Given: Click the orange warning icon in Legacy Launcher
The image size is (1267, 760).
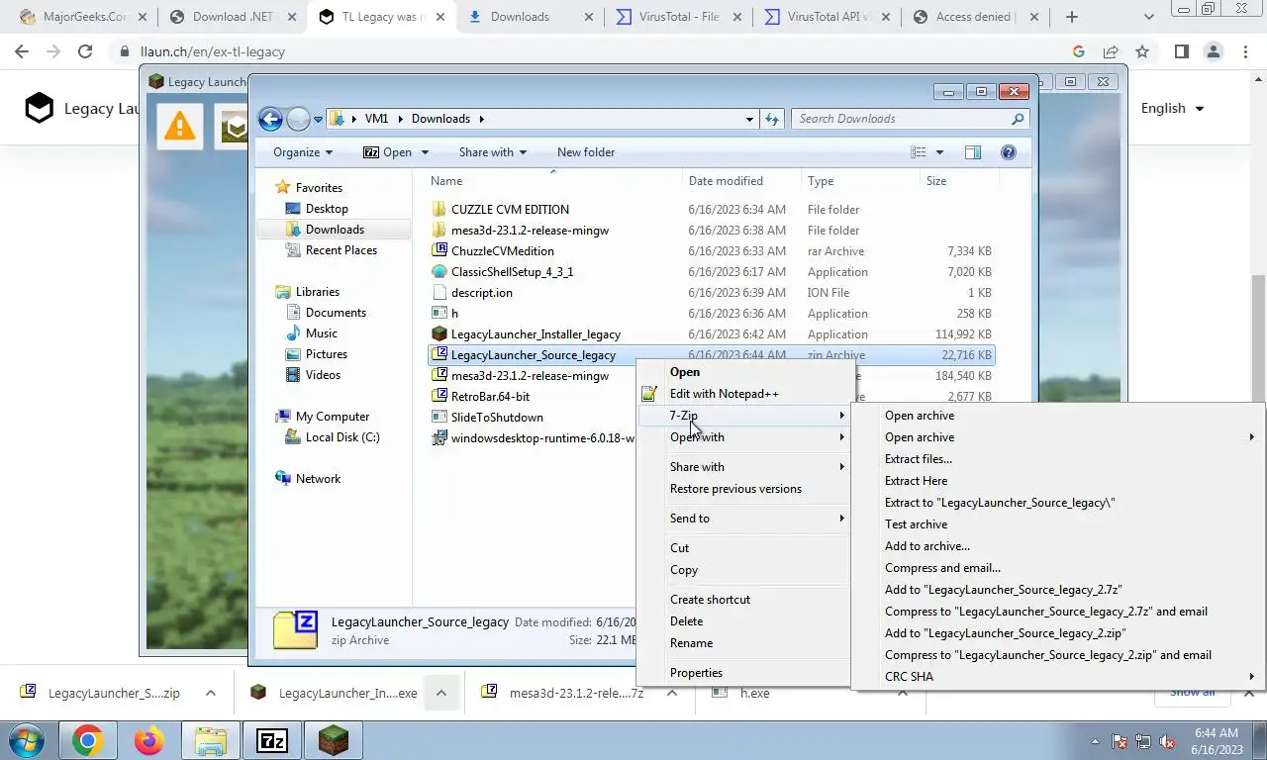Looking at the screenshot, I should (180, 125).
